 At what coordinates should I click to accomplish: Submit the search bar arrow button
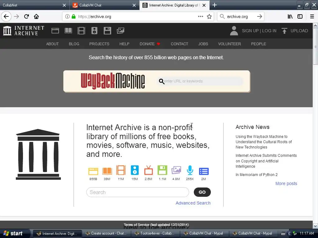[259, 16]
